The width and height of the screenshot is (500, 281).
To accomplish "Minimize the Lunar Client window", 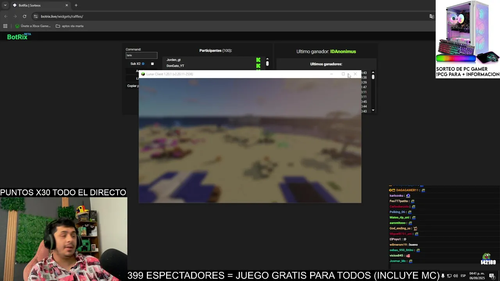I will pos(331,74).
